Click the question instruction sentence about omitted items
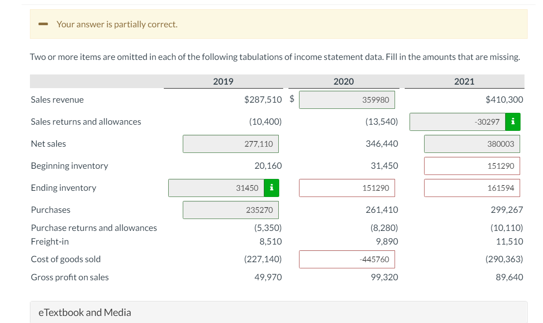The image size is (543, 323). tap(275, 57)
